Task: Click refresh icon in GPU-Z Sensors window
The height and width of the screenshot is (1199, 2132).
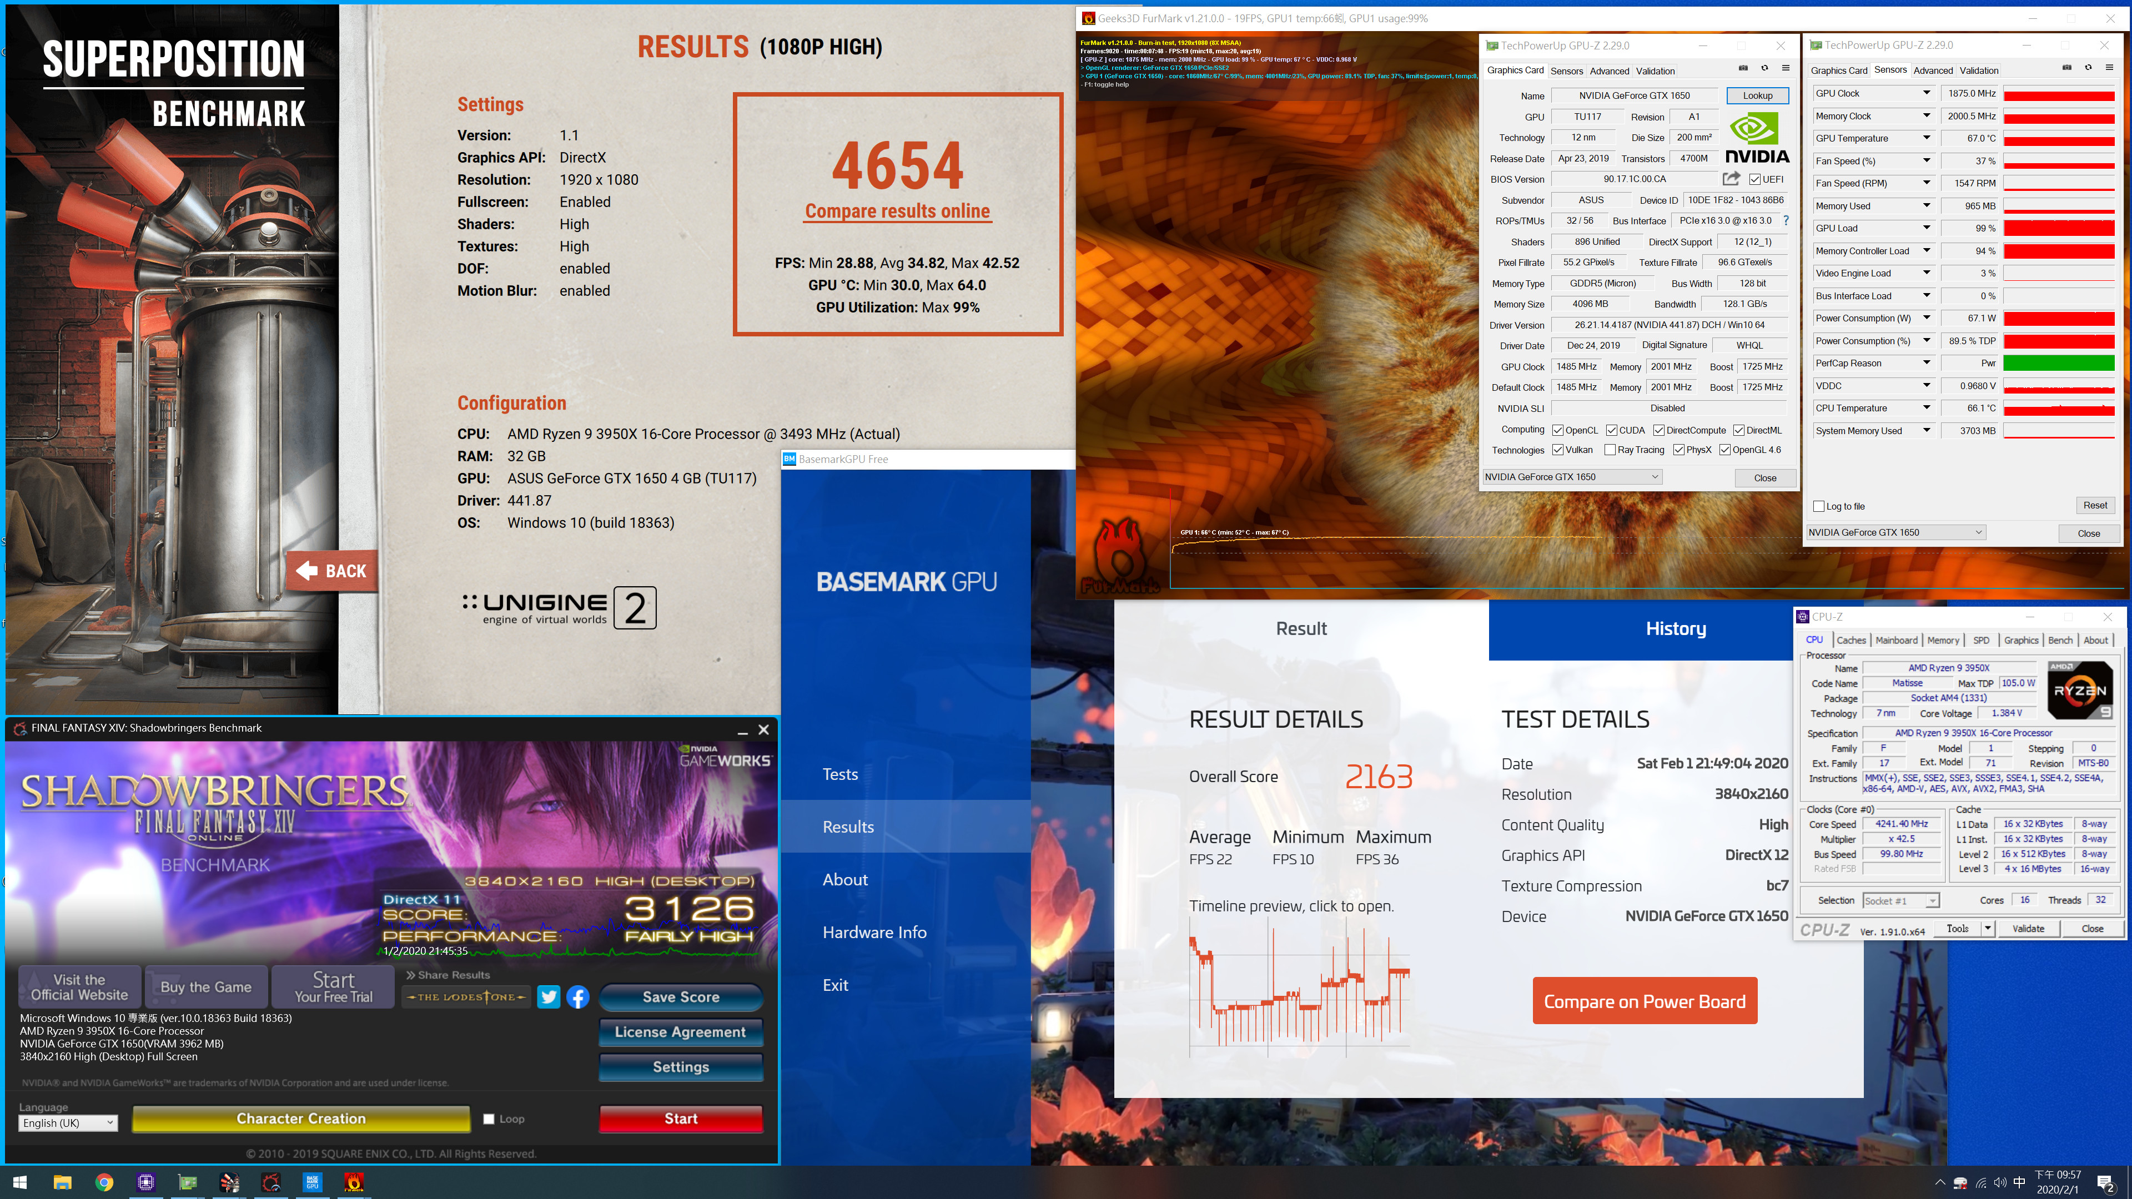Action: [2088, 69]
